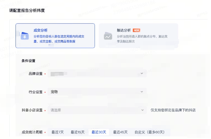Viewport: 211px width, 139px height.
Task: Choose 自定义（最多60天）period option
Action: tap(150, 132)
